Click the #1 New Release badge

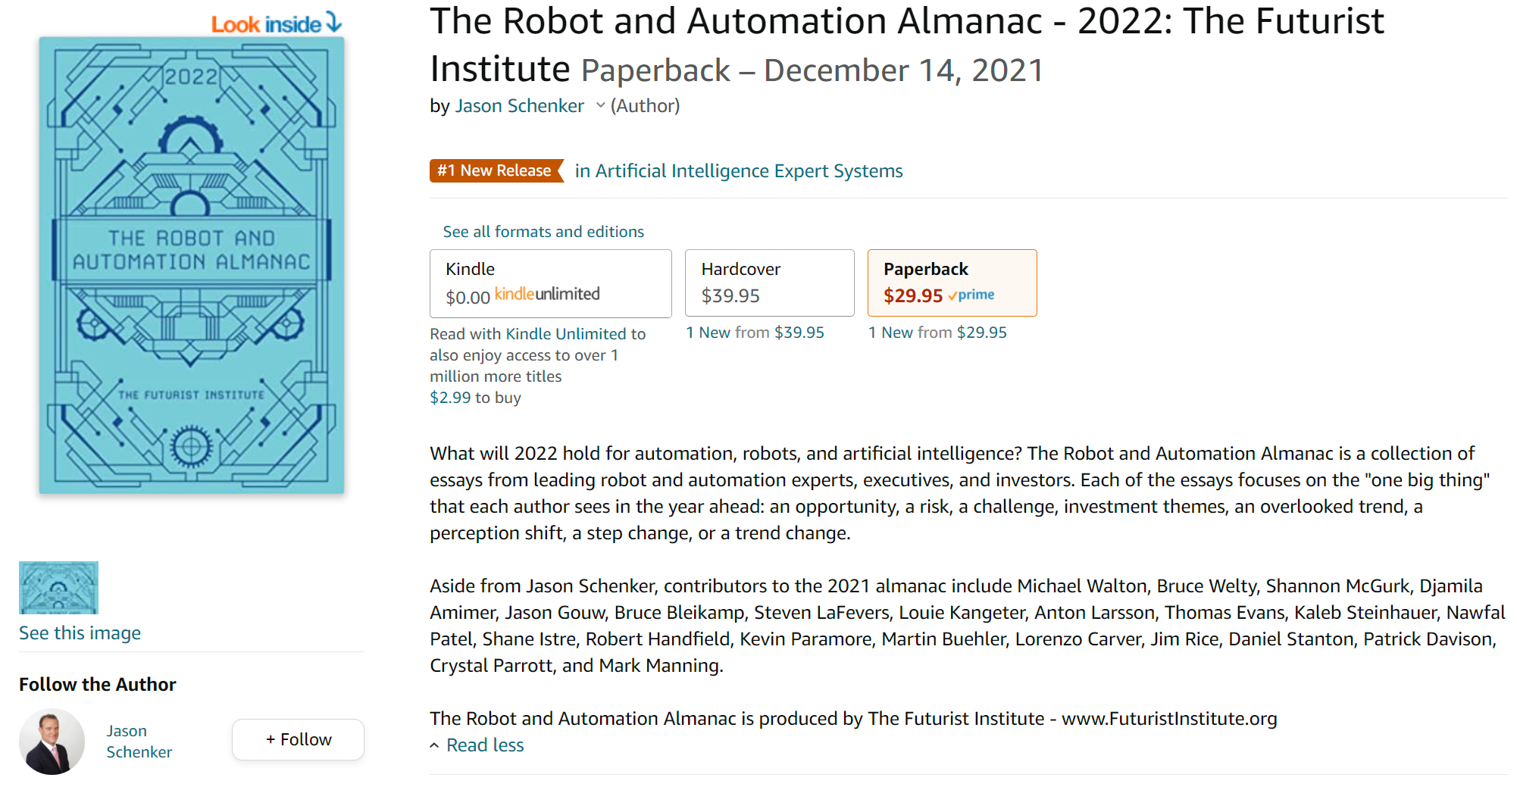496,170
